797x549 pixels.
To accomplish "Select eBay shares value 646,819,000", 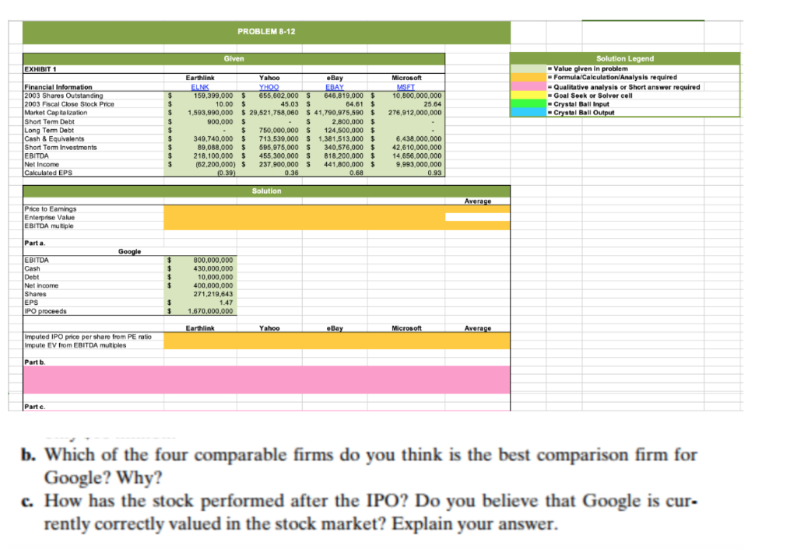I will pos(344,96).
